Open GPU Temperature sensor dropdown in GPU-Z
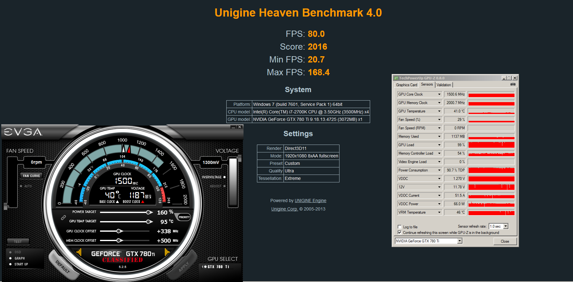This screenshot has height=282, width=573. pyautogui.click(x=439, y=111)
